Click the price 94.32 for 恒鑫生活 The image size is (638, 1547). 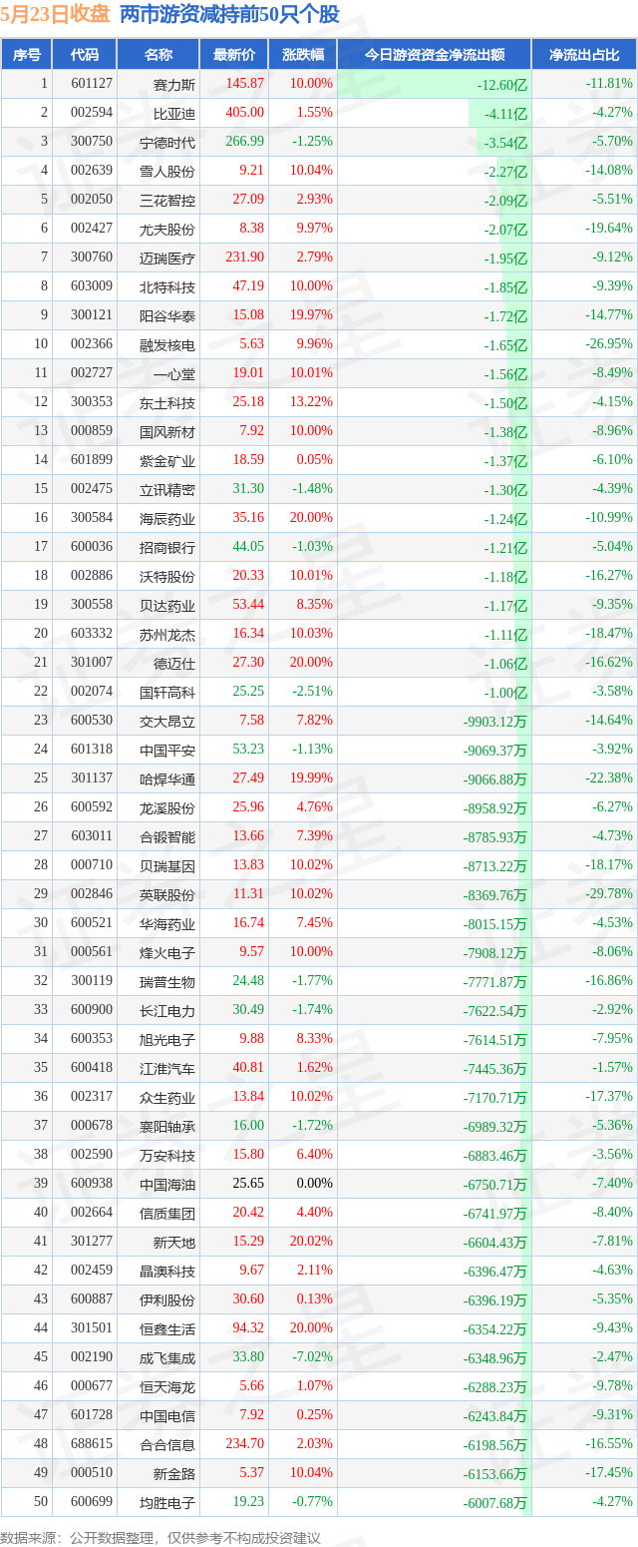pyautogui.click(x=248, y=1328)
